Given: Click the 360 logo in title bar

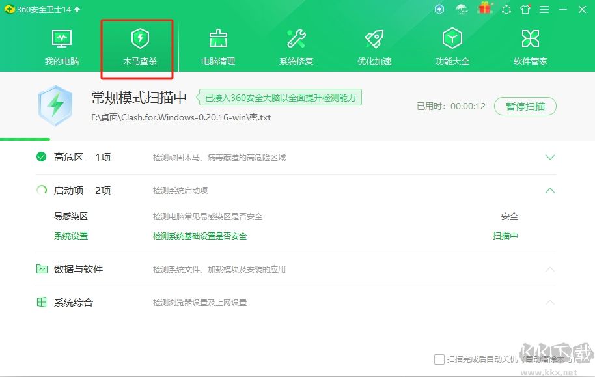Looking at the screenshot, I should pyautogui.click(x=10, y=9).
